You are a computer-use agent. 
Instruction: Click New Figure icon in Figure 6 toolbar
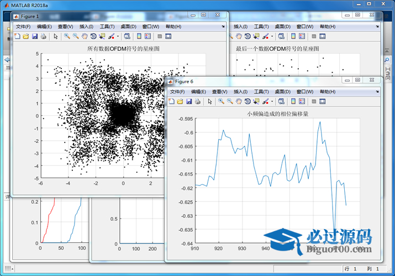[x=171, y=102]
